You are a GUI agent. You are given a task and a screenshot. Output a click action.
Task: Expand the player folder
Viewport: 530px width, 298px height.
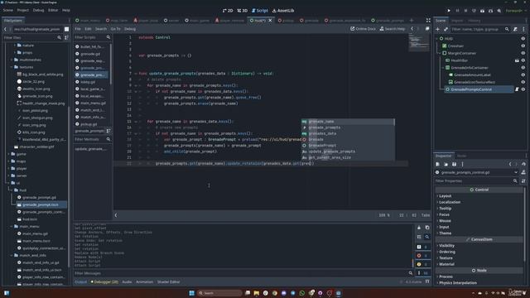coord(9,168)
